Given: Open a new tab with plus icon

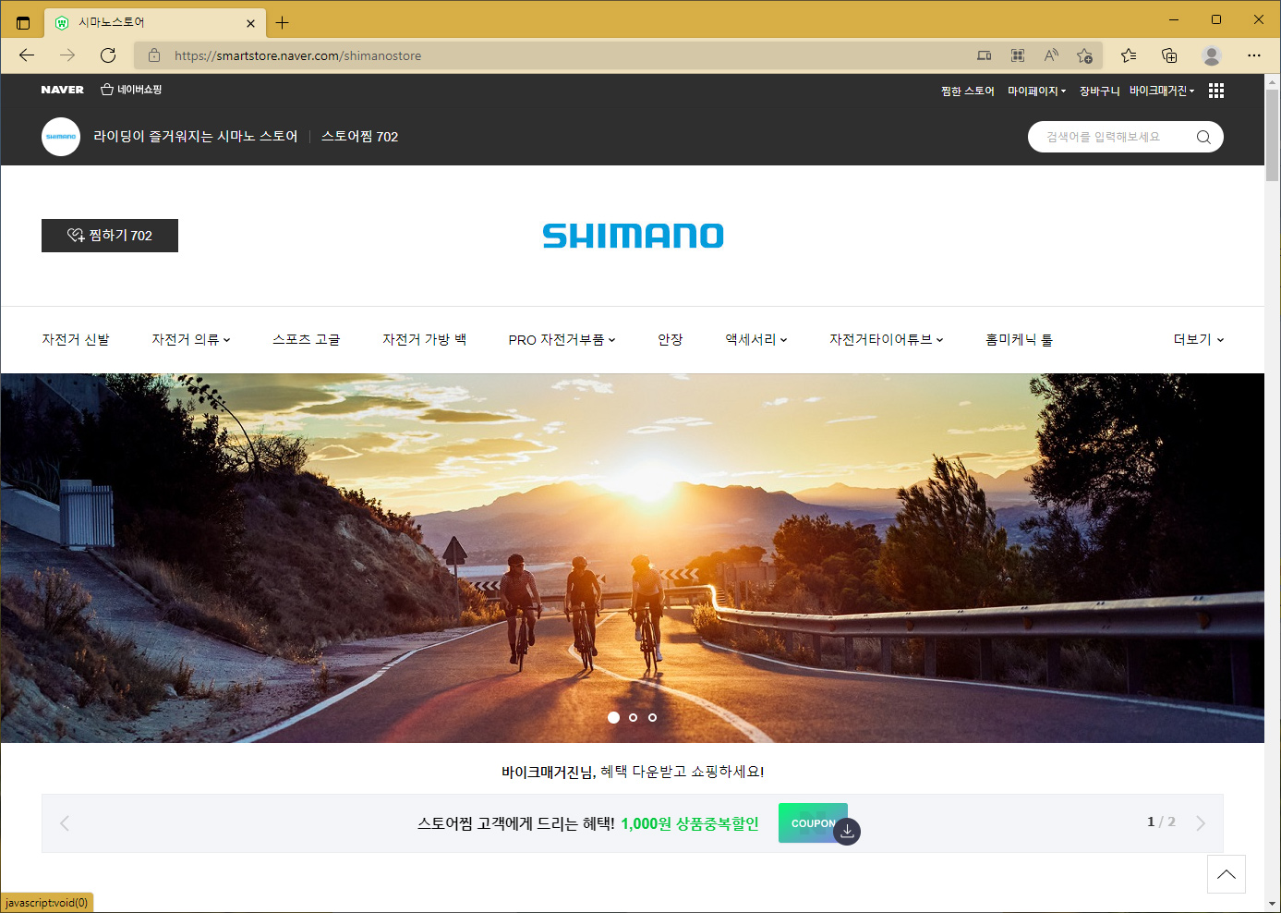Looking at the screenshot, I should tap(283, 22).
